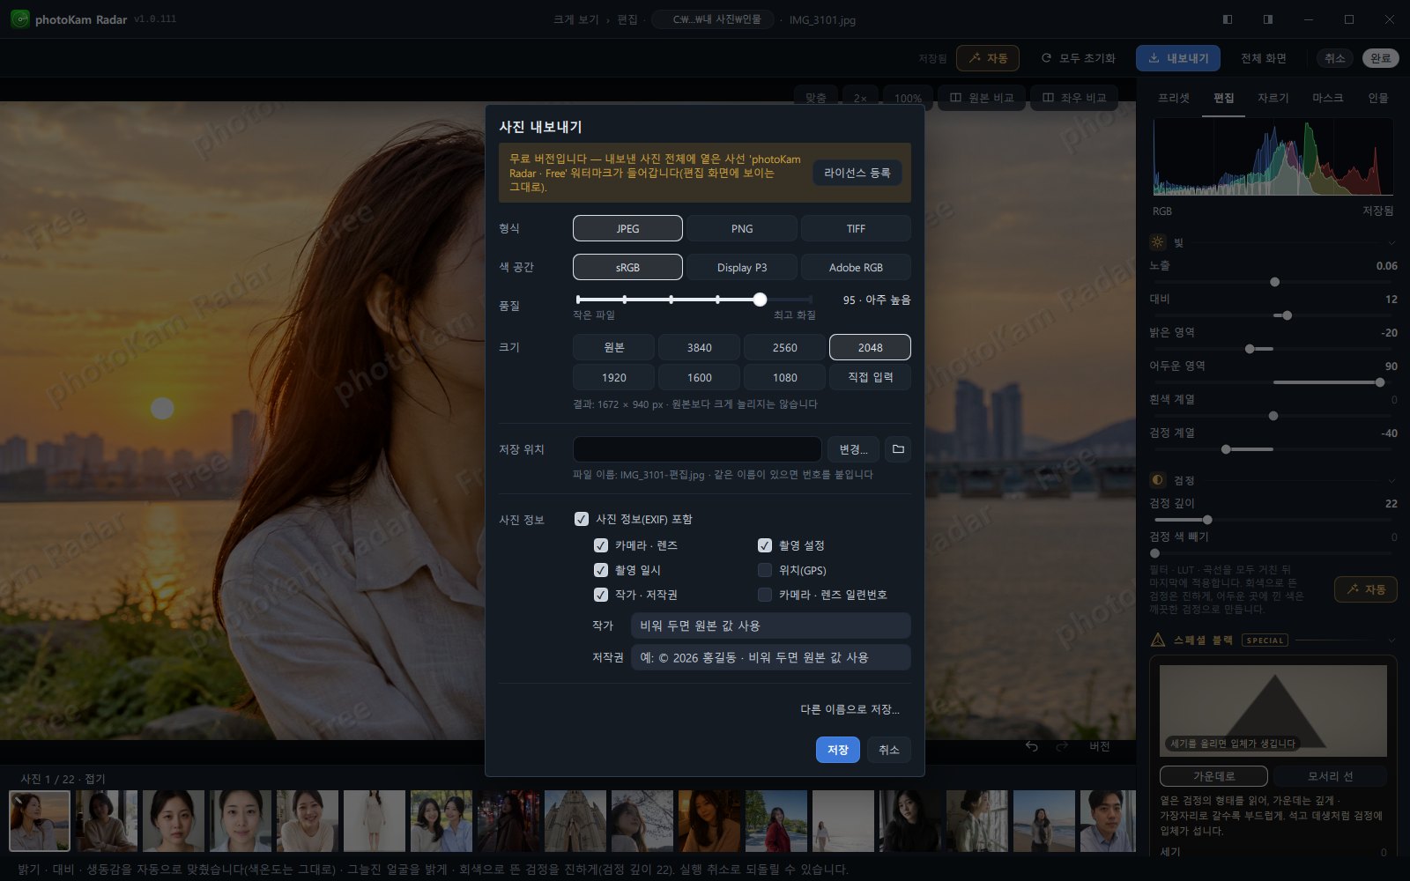The image size is (1410, 881).
Task: Choose Display P3 color space
Action: (x=742, y=267)
